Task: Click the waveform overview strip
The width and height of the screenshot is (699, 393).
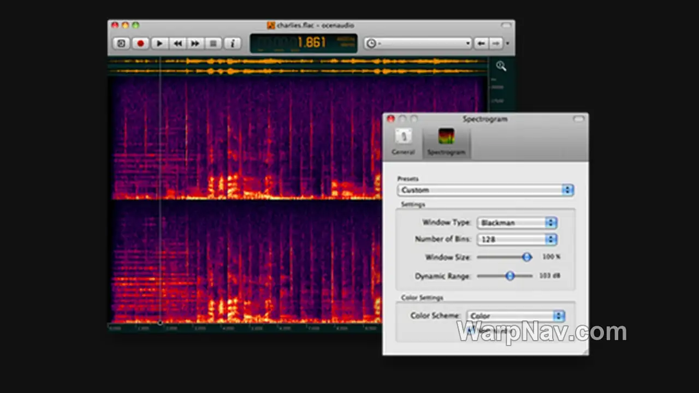Action: 298,66
